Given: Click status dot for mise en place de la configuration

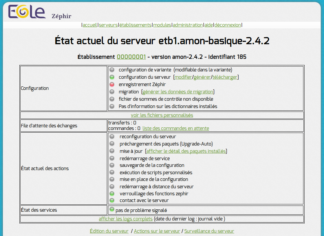Looking at the screenshot, I should coord(112,179).
